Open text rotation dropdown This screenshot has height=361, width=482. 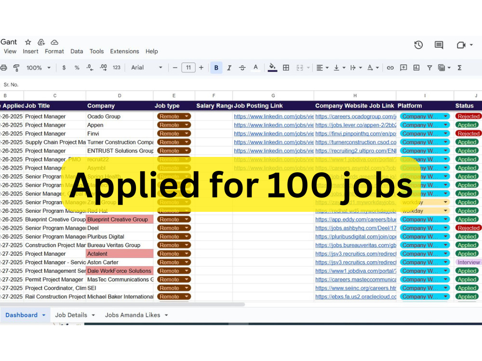pyautogui.click(x=373, y=68)
